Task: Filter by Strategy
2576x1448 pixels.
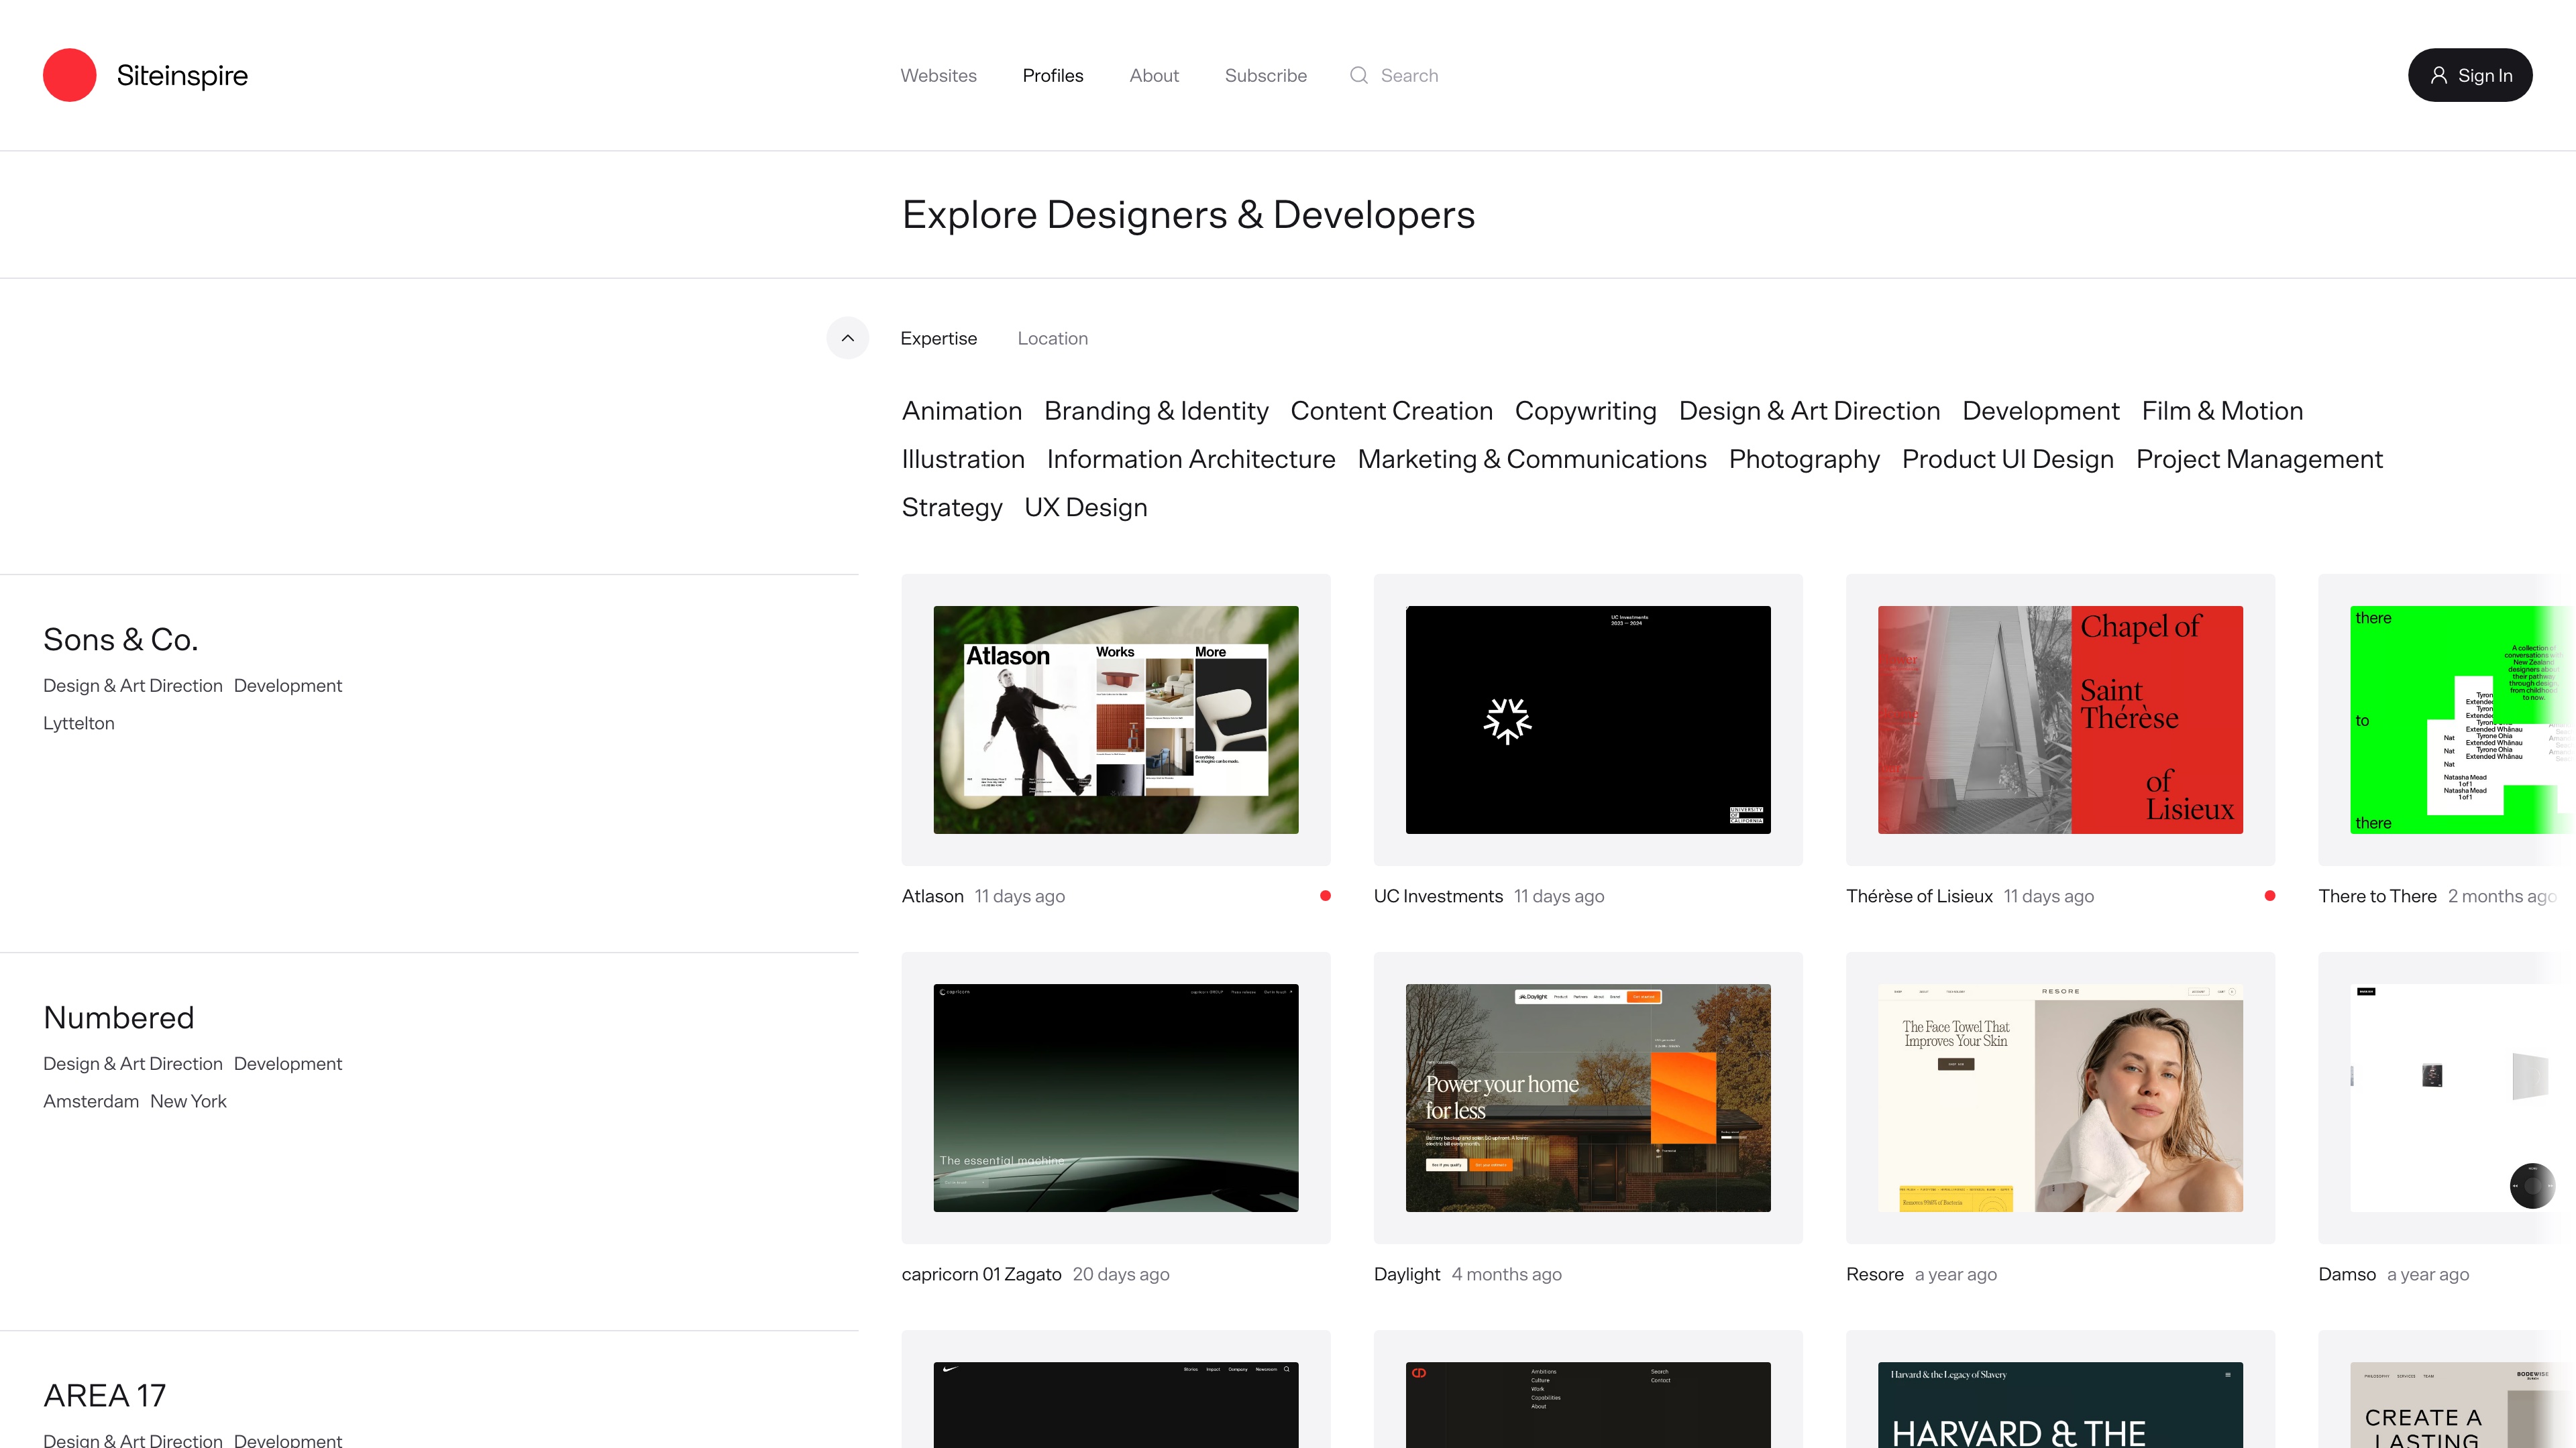Action: click(951, 507)
